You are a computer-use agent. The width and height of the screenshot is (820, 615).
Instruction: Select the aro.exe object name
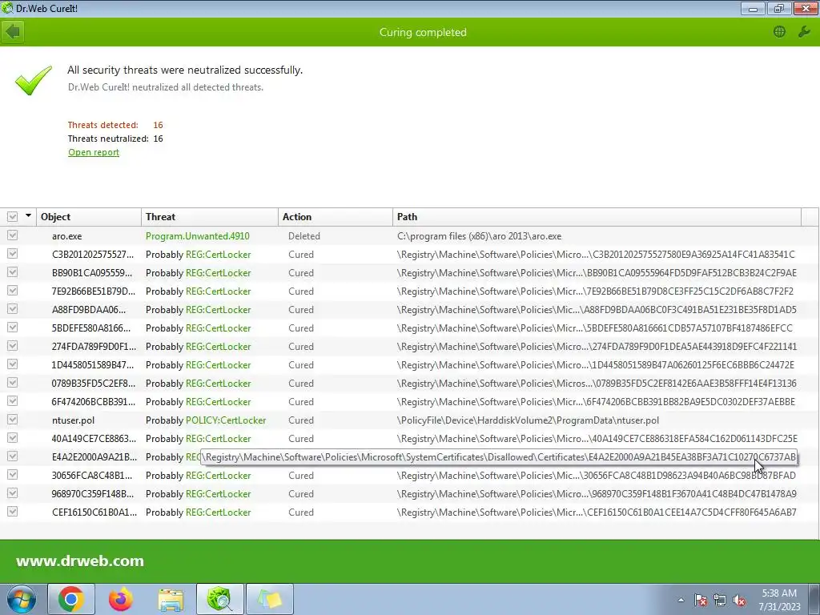click(67, 236)
